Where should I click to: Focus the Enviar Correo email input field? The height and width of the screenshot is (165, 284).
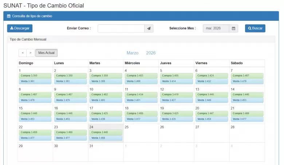[121, 28]
